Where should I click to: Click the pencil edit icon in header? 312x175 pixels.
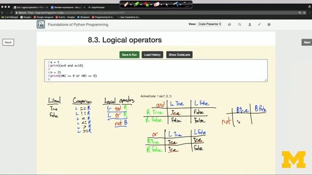click(259, 24)
